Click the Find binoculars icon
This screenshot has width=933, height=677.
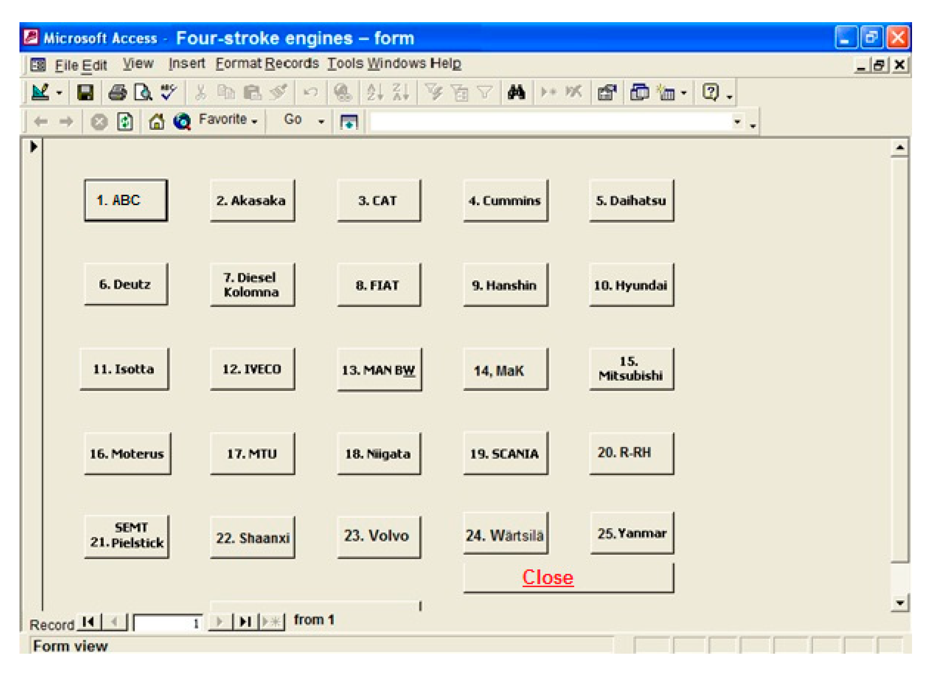(x=516, y=92)
